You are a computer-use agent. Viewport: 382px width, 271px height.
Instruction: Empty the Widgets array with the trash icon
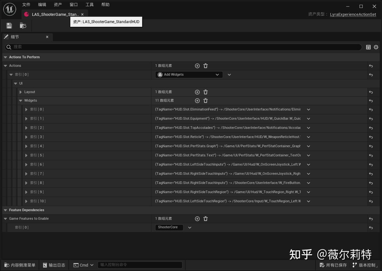click(205, 100)
